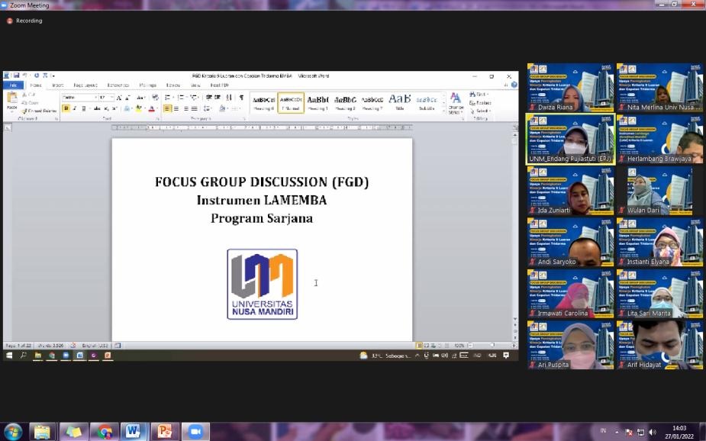Open the Zoom app from the taskbar
The height and width of the screenshot is (441, 706).
pos(195,432)
